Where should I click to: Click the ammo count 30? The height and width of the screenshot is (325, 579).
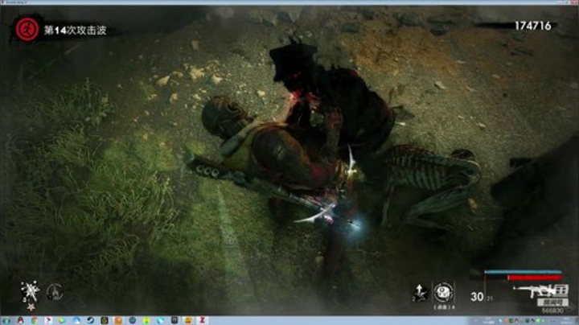click(477, 297)
